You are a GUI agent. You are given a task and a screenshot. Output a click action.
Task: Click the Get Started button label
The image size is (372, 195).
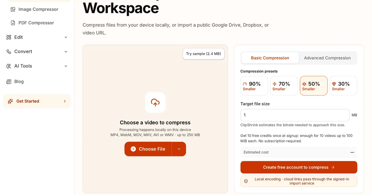(28, 101)
